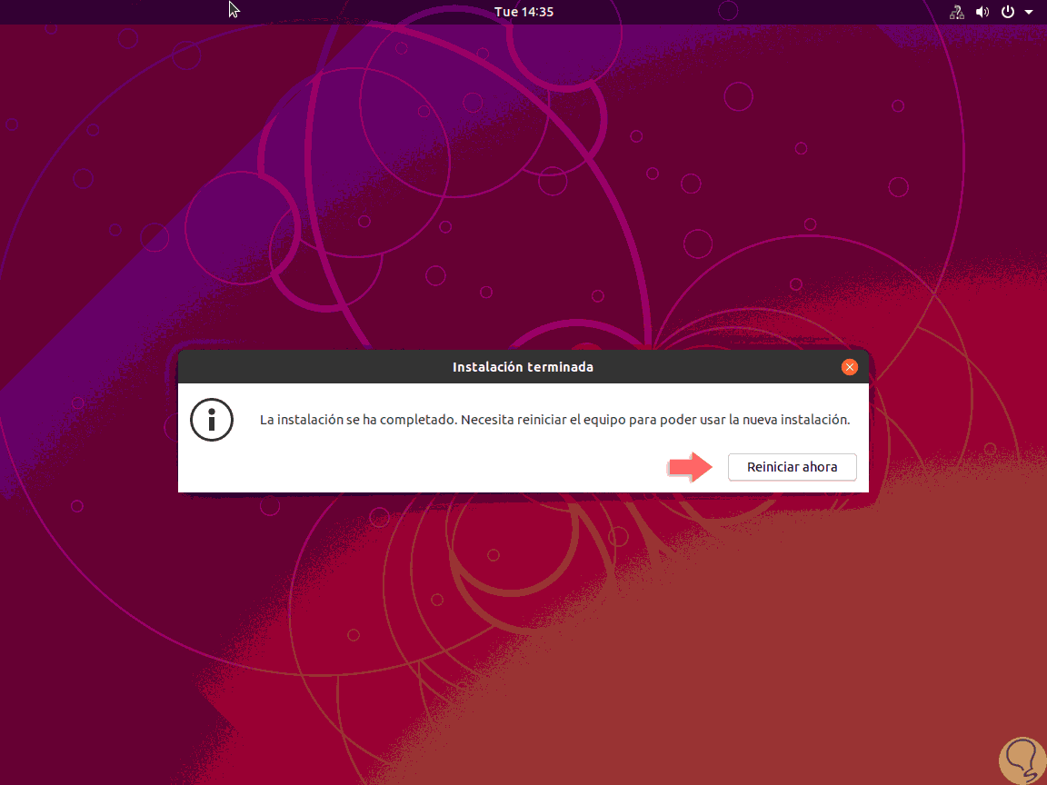
Task: Click the info icon in the dialog
Action: (212, 420)
